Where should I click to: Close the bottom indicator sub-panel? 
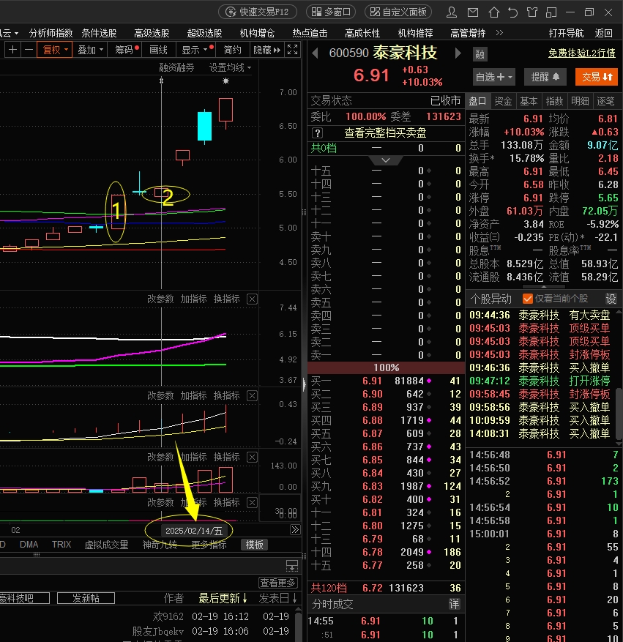[x=252, y=503]
